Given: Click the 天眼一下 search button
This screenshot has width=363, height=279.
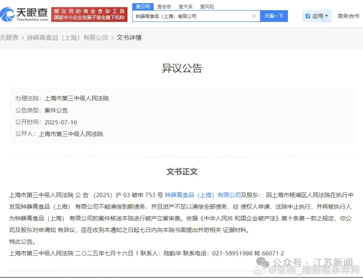Looking at the screenshot, I should 274,16.
